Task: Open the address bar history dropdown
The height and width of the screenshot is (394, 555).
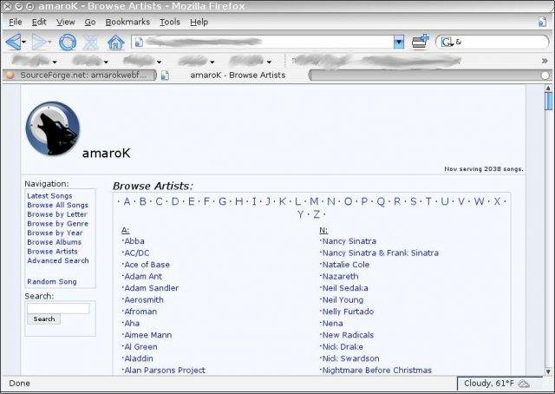Action: tap(399, 43)
